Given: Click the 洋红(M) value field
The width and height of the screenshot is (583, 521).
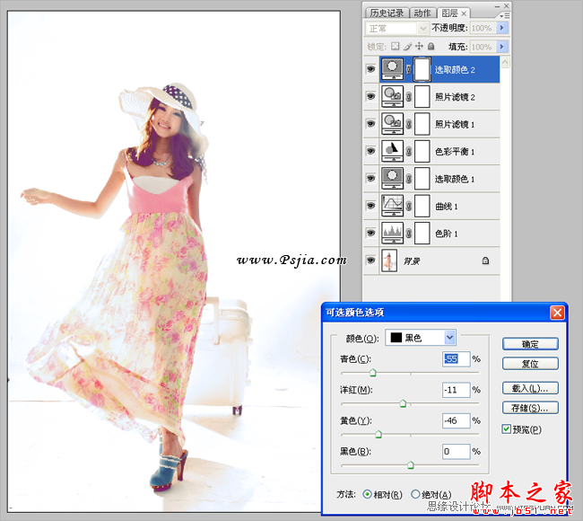Looking at the screenshot, I should [x=457, y=390].
